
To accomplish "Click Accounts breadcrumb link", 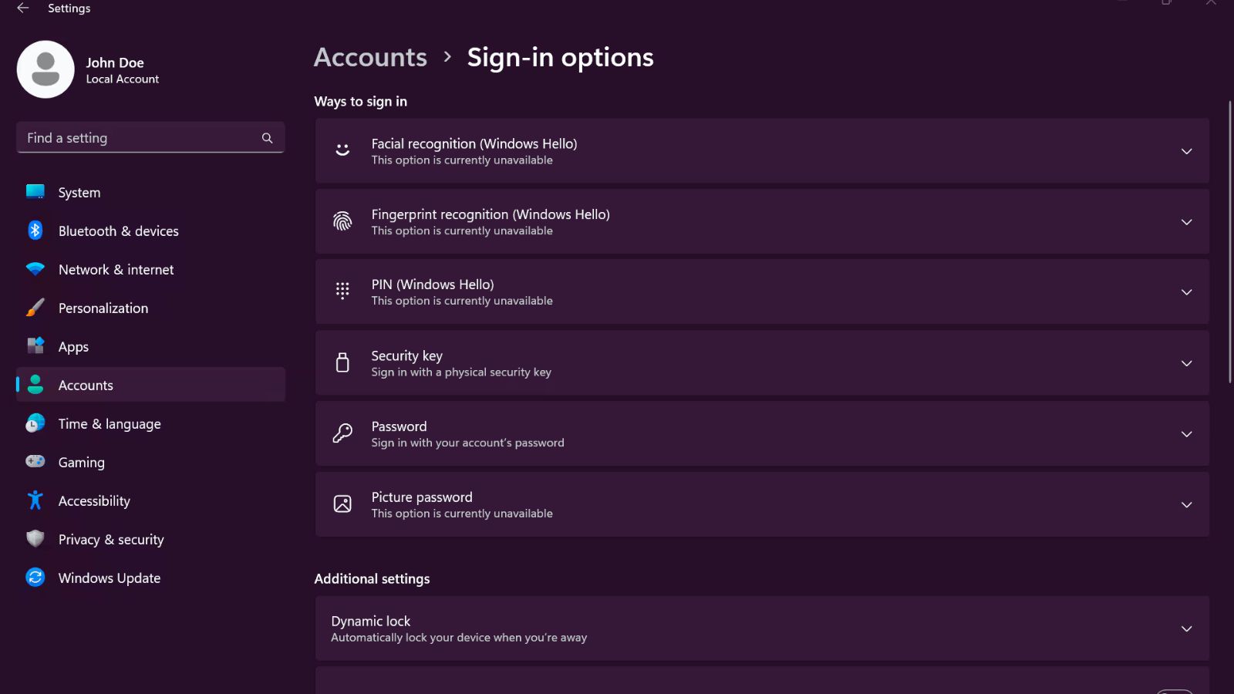I will point(370,57).
